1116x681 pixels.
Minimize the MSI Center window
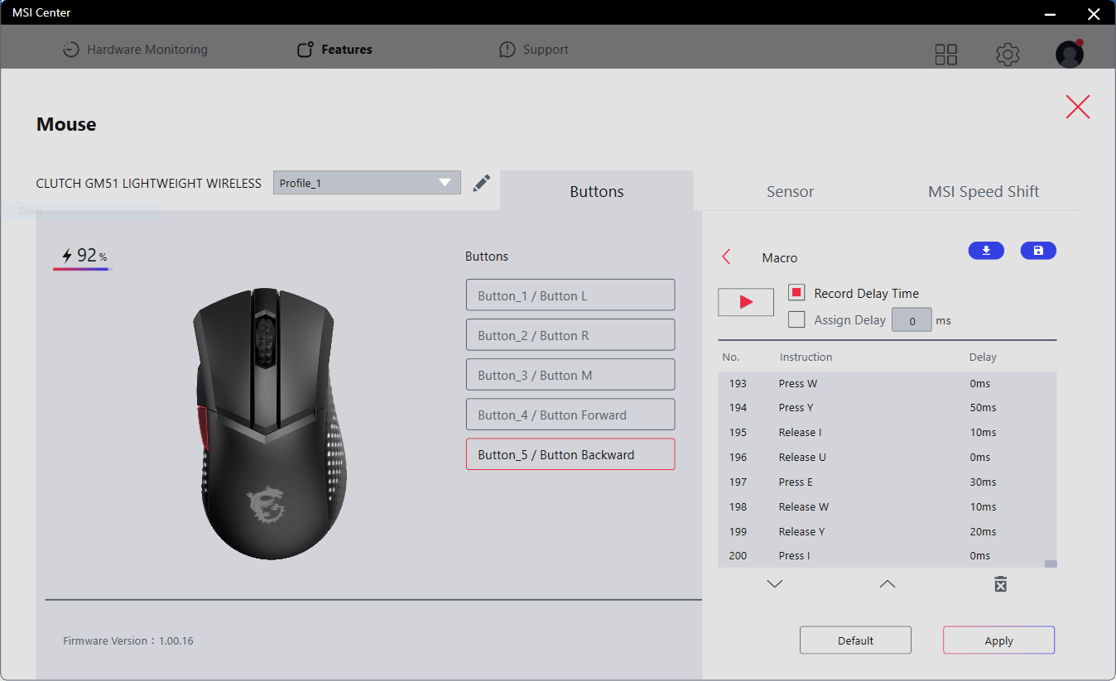click(1051, 14)
